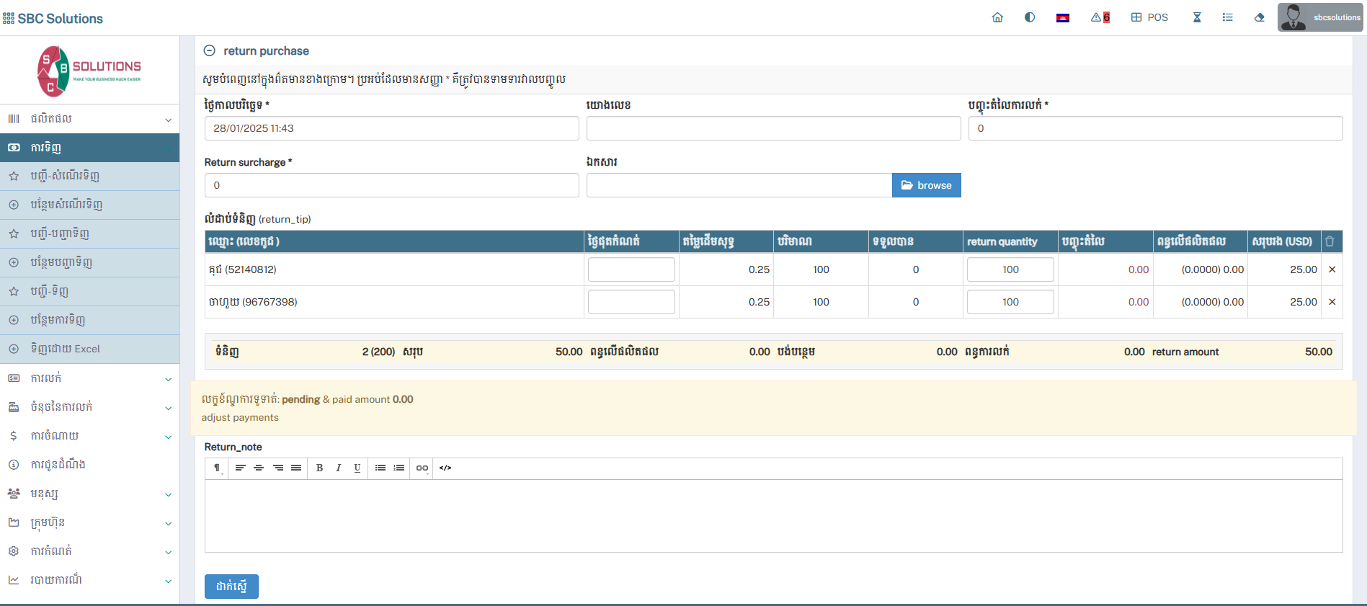Open the sbcsolutions user profile menu
The width and height of the screenshot is (1367, 606).
(1319, 17)
